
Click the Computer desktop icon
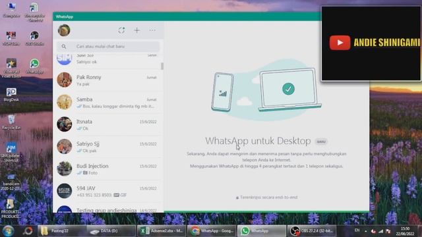(11, 10)
